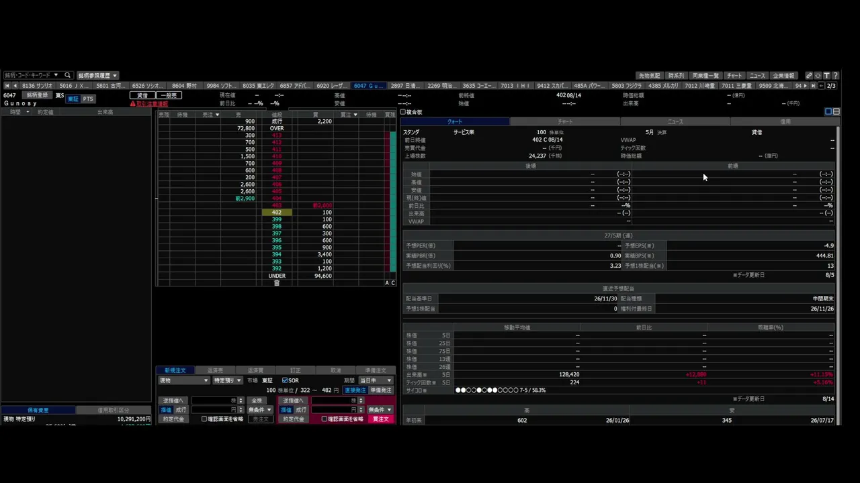Check sell-side 確認画面を省略 checkbox
The height and width of the screenshot is (483, 860).
[204, 419]
